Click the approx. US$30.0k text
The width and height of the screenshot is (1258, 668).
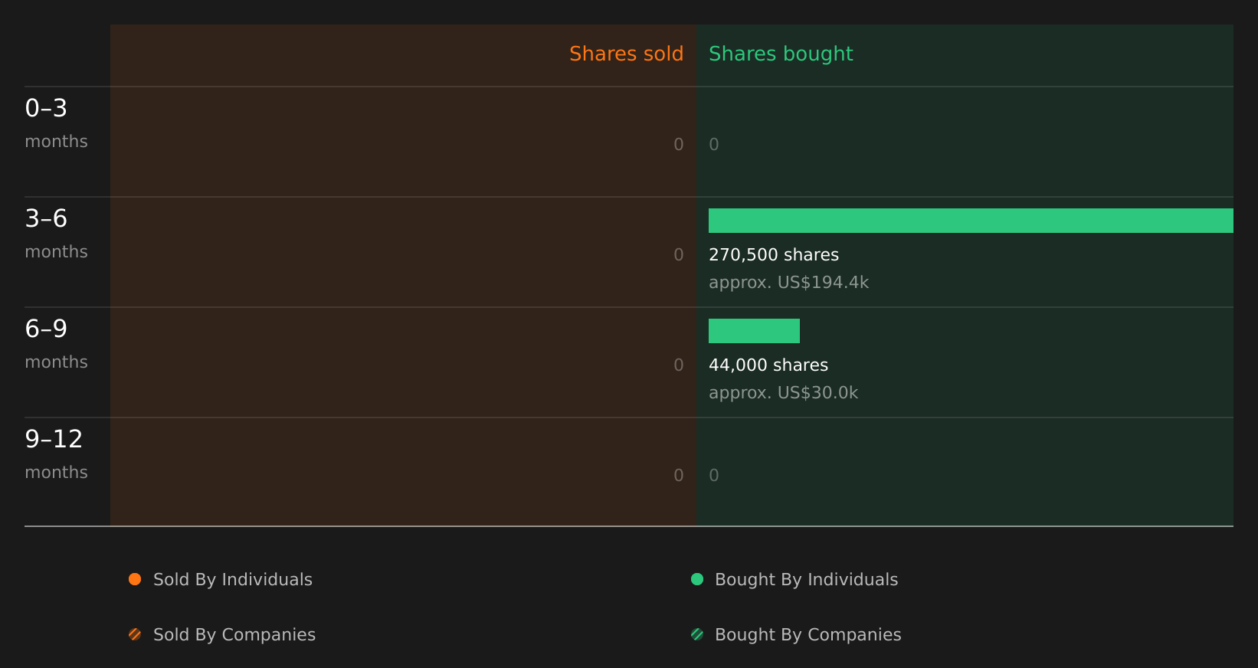[784, 393]
